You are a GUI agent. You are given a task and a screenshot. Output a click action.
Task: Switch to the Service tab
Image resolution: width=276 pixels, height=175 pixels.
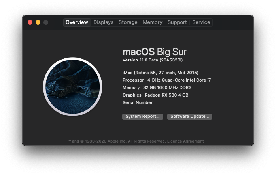[201, 22]
